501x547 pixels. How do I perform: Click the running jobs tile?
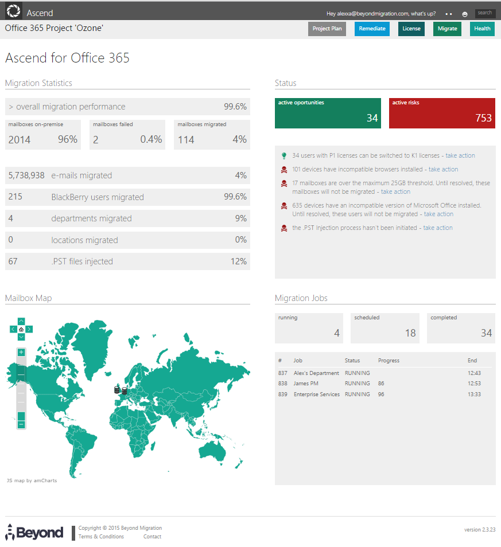(x=309, y=328)
